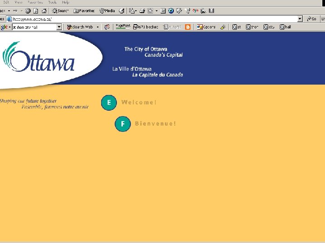
Task: Click the Discuss toolbar icon
Action: [163, 11]
